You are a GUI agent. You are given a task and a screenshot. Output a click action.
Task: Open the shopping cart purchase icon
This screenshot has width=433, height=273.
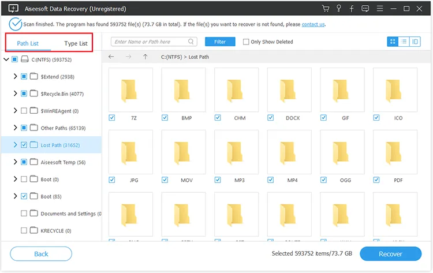(x=326, y=9)
